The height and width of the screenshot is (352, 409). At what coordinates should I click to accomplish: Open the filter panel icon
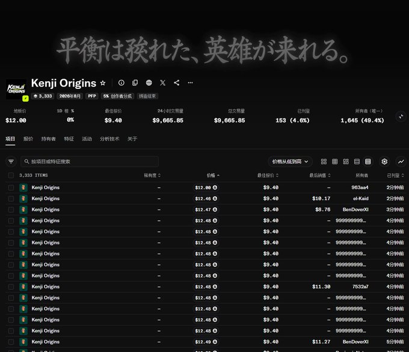tap(11, 162)
